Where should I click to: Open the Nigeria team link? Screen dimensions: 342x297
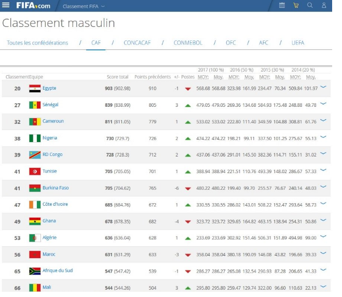point(50,138)
